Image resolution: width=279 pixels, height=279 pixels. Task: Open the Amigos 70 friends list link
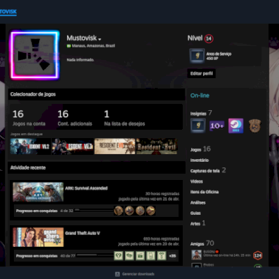point(202,243)
